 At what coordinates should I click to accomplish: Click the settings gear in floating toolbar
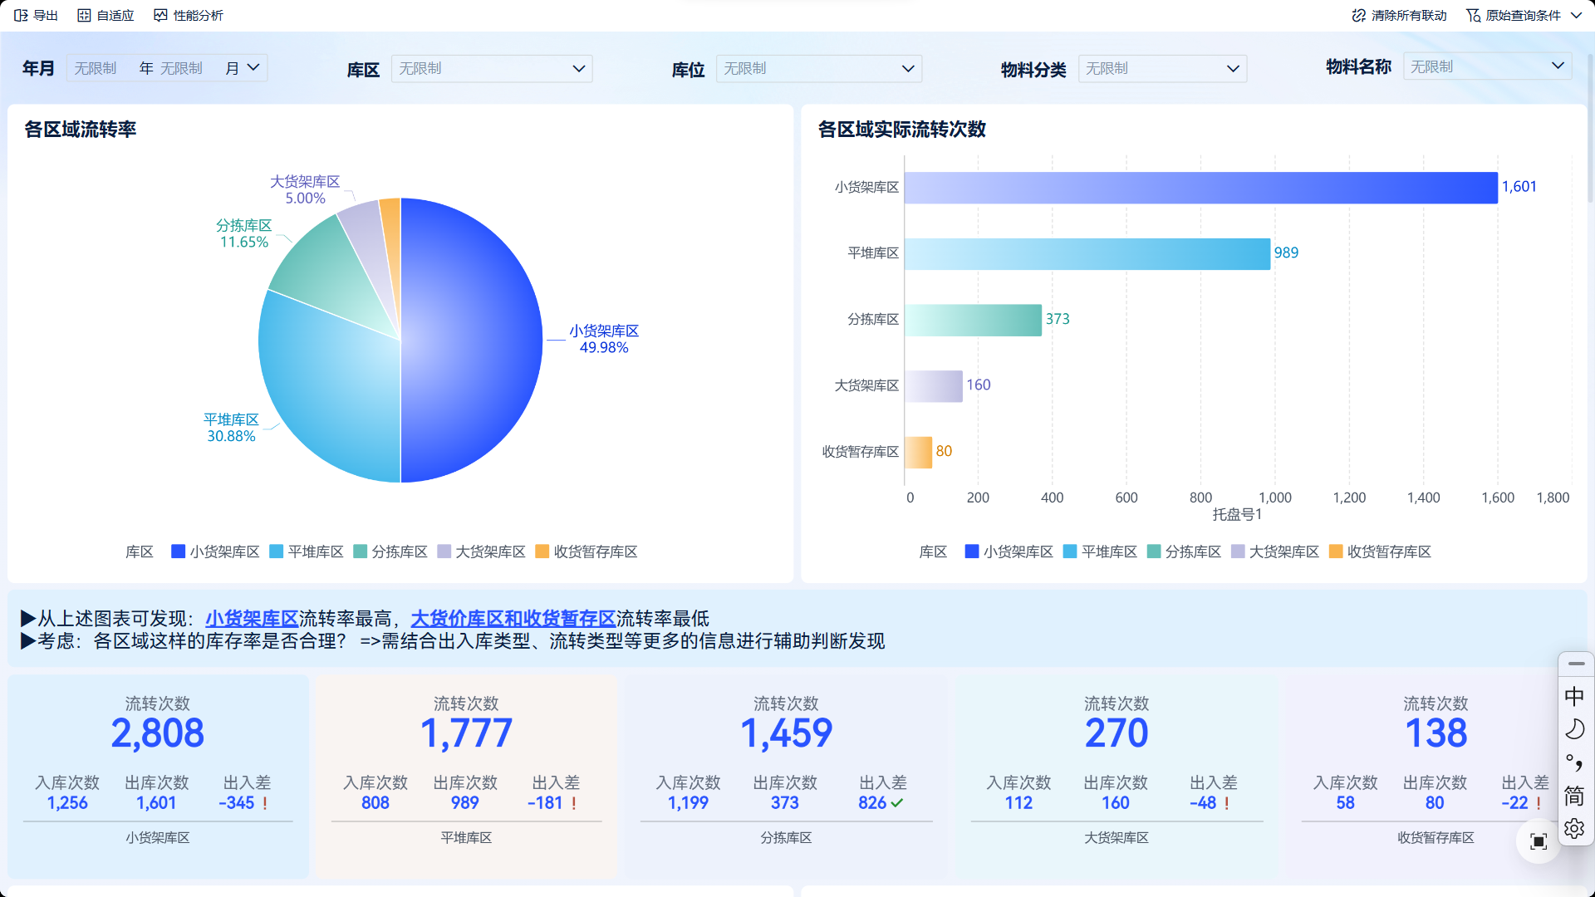1574,828
